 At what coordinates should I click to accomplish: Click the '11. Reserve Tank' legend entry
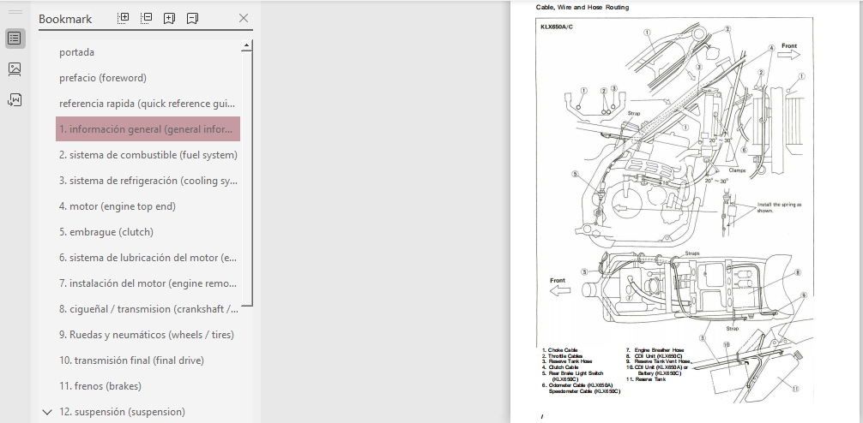pos(646,379)
